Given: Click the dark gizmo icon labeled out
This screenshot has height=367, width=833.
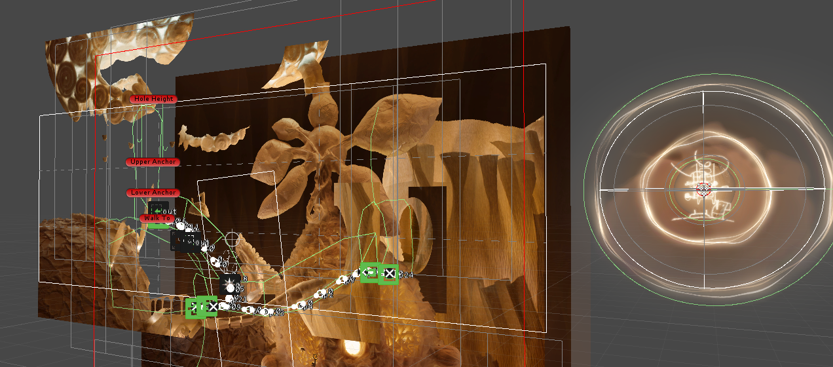Looking at the screenshot, I should pyautogui.click(x=184, y=241).
